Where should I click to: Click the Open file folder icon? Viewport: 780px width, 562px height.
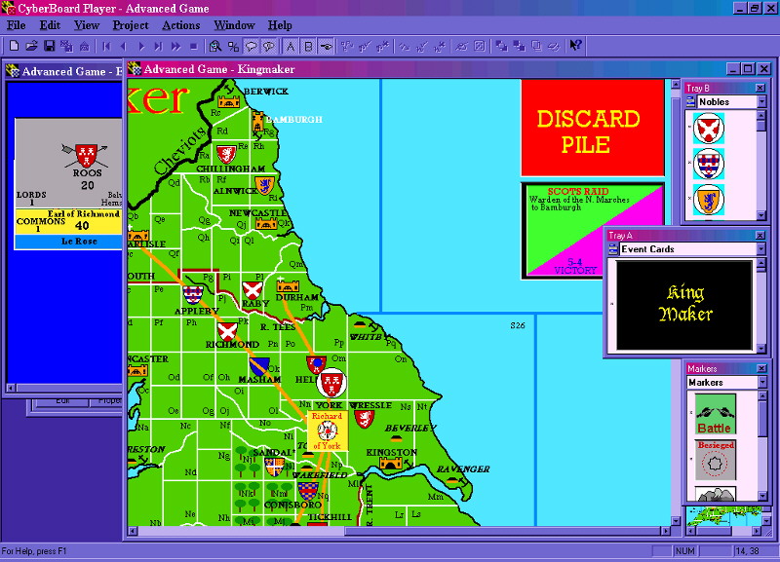click(32, 46)
